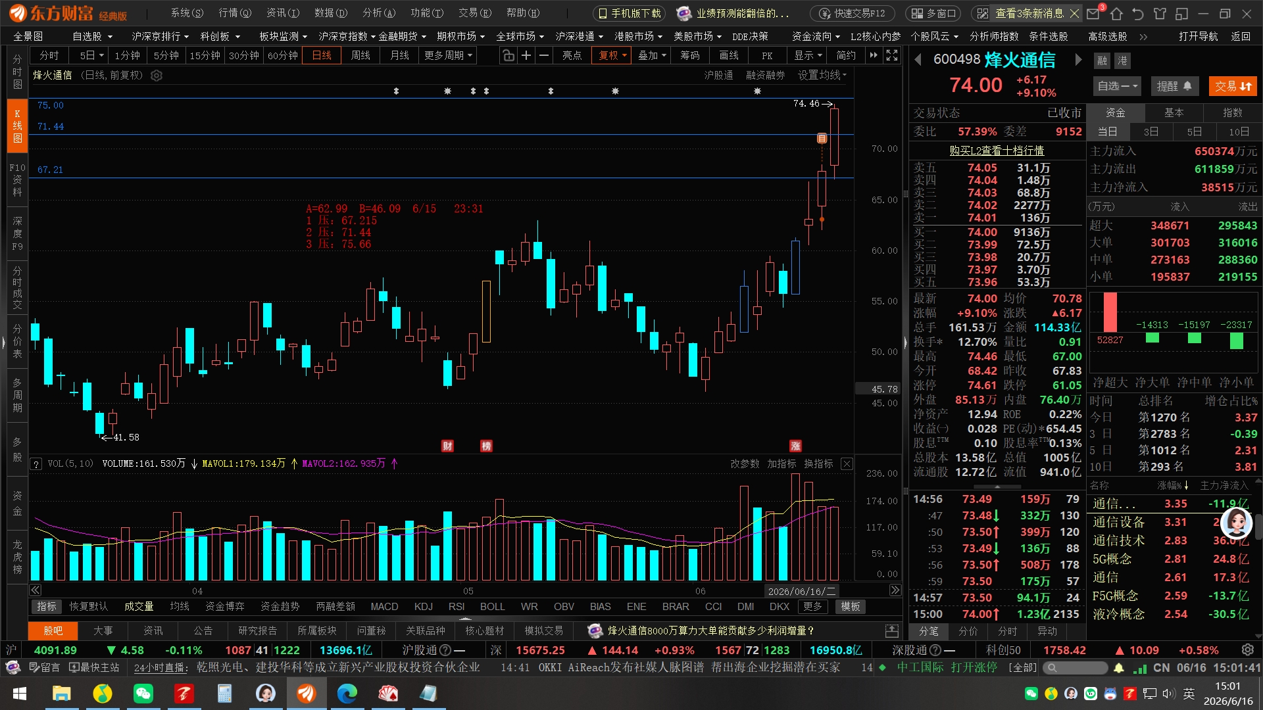
Task: Zoom in the K-line chart with plus icon
Action: tap(526, 56)
